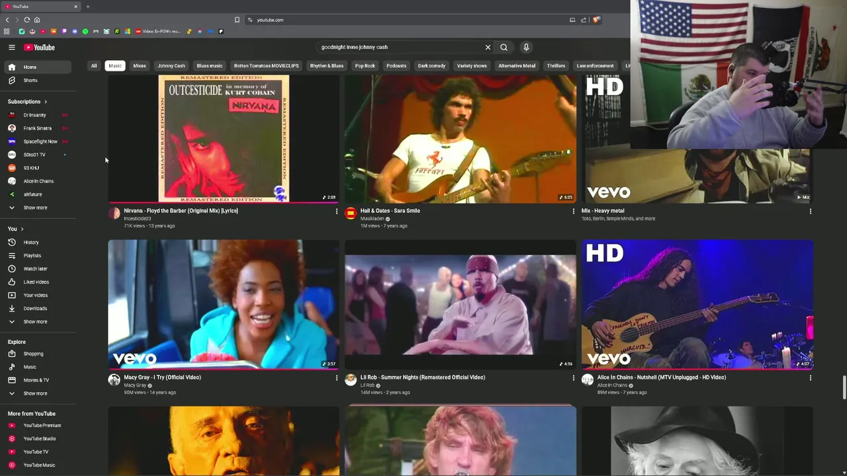Click the browser home button
The height and width of the screenshot is (476, 847).
[x=36, y=20]
